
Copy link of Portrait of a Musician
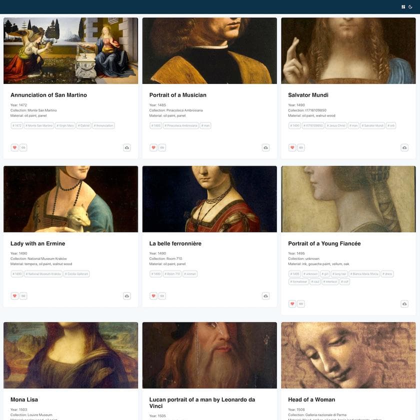162,147
